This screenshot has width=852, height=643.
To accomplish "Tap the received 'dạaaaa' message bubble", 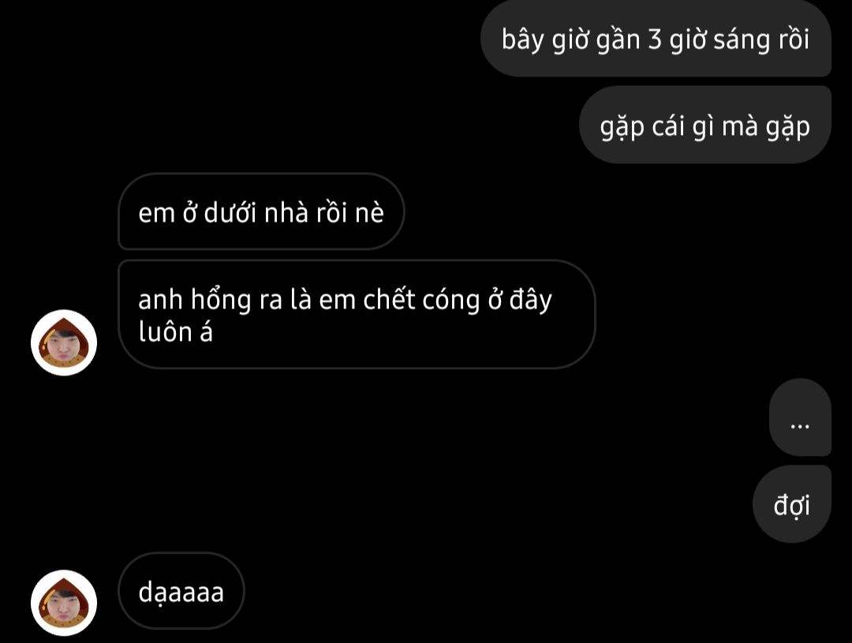I will click(181, 591).
